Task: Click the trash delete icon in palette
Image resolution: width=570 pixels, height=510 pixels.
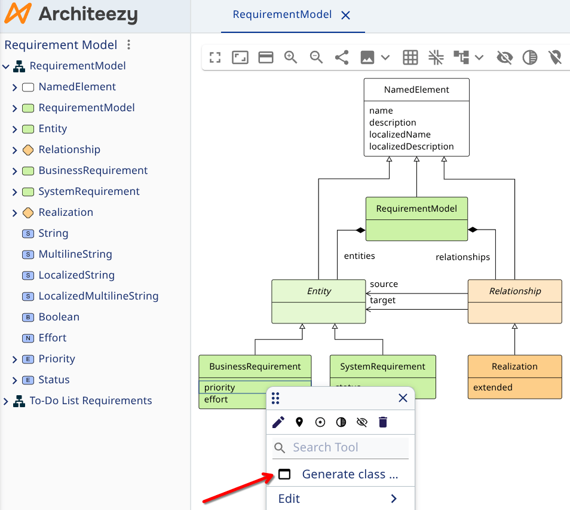Action: pyautogui.click(x=383, y=423)
